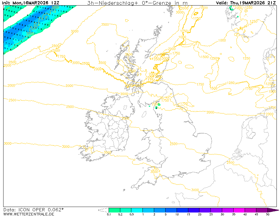
Task: Click the small green precipitation spot over Scandinavia
Action: point(232,9)
